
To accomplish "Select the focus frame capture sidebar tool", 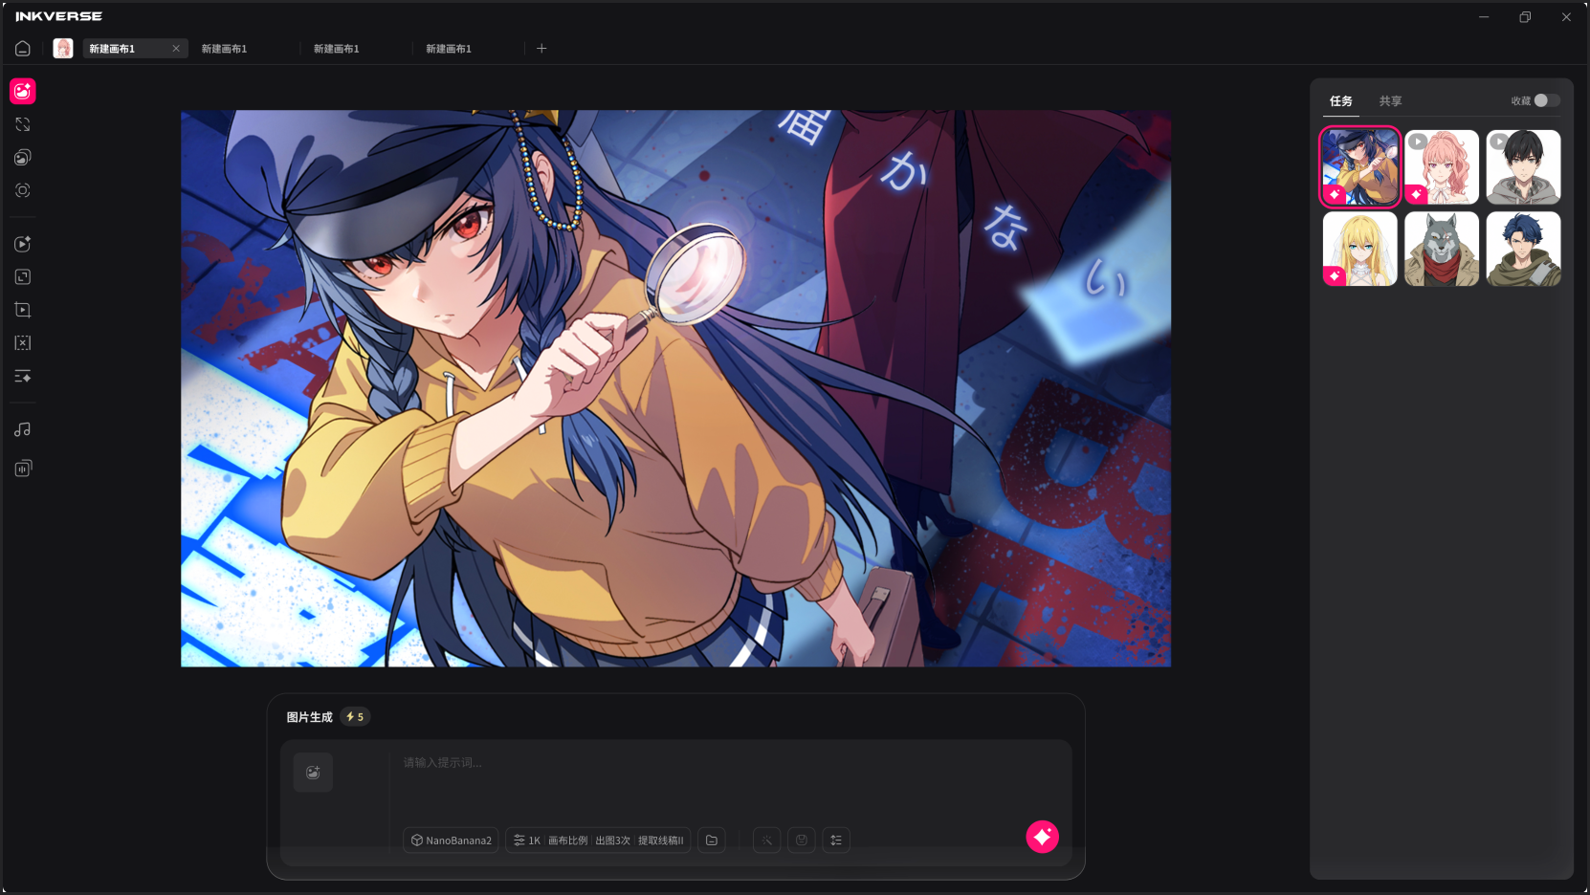I will tap(23, 190).
